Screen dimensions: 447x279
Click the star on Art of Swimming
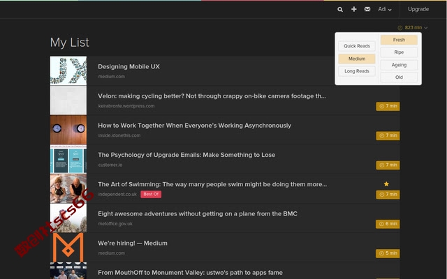click(x=386, y=184)
